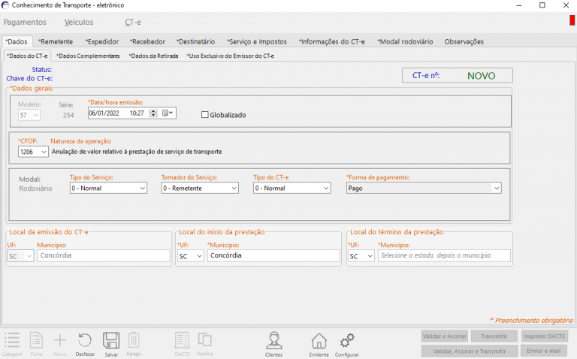Open the Modal rodoviário tab

point(406,41)
